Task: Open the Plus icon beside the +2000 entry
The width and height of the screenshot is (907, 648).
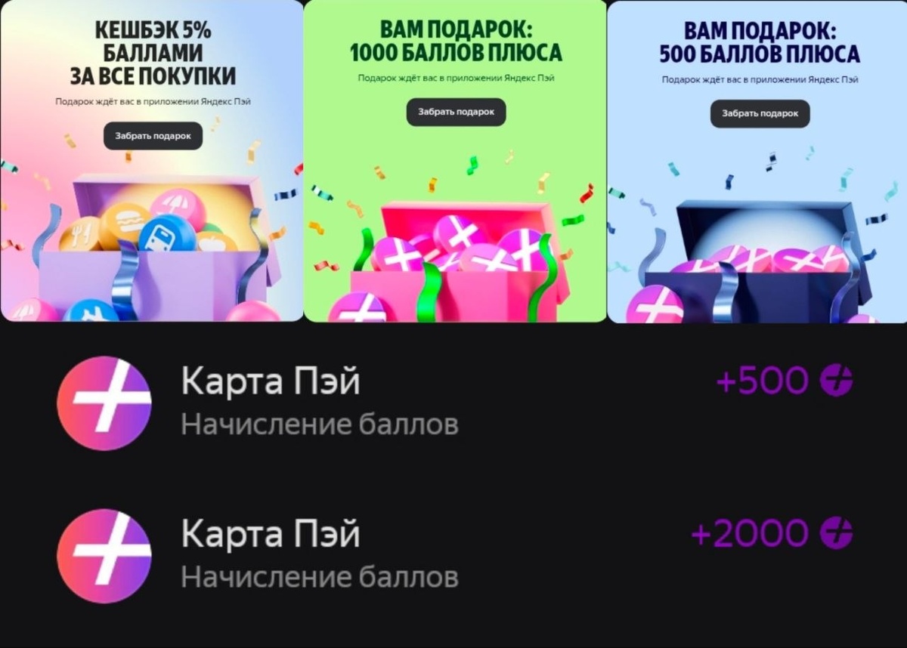Action: (x=104, y=555)
